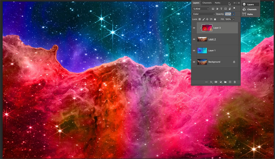Viewport: 275px width, 159px height.
Task: Select the Background layer thumbnail
Action: coord(202,62)
